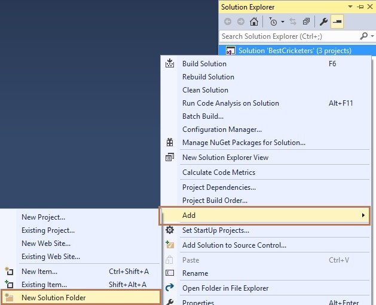This screenshot has height=305, width=376.
Task: Click the Build Solution icon
Action: pos(170,63)
